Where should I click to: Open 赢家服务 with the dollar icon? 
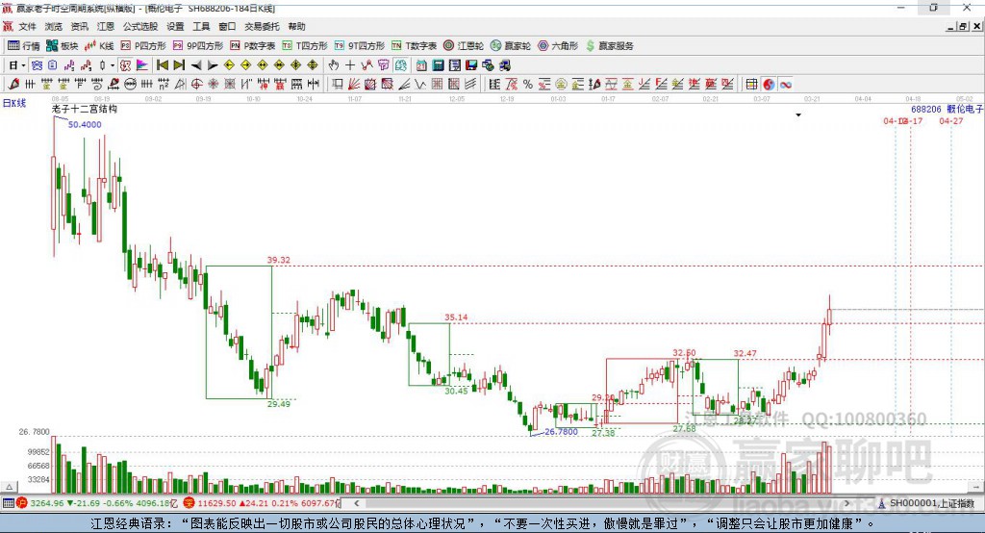point(609,46)
